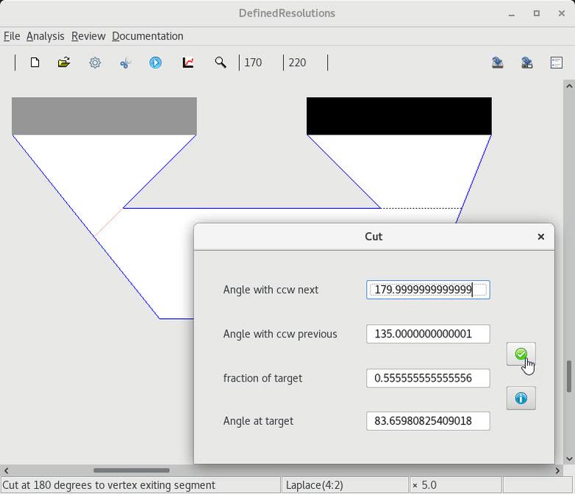The width and height of the screenshot is (575, 494).
Task: Click the 'Angle with ccw next' field
Action: pos(427,290)
